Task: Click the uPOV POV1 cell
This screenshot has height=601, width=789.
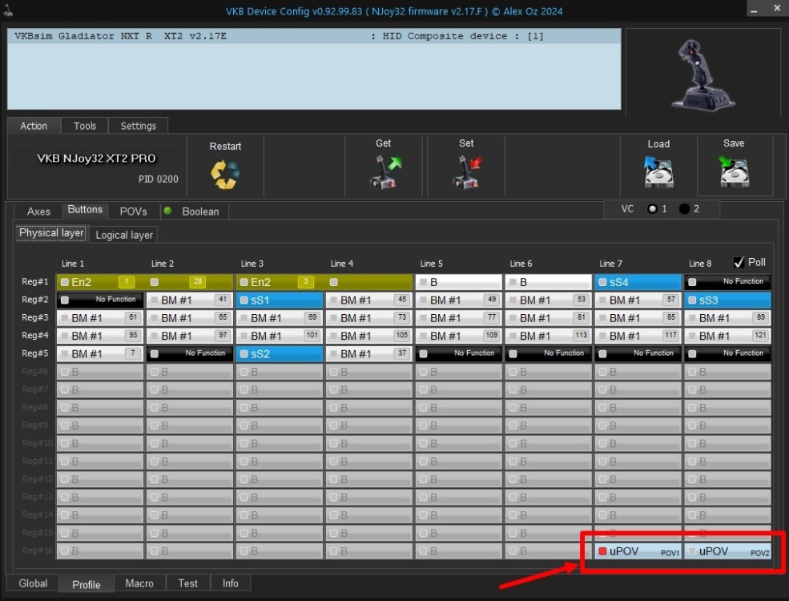Action: [x=638, y=551]
